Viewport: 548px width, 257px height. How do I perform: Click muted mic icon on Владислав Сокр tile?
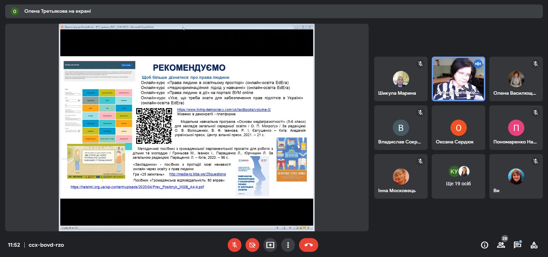click(x=420, y=113)
